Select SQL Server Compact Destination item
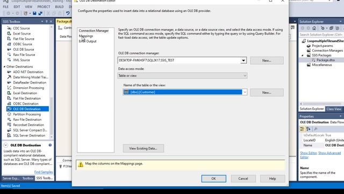Image resolution: width=344 pixels, height=194 pixels. click(30, 130)
